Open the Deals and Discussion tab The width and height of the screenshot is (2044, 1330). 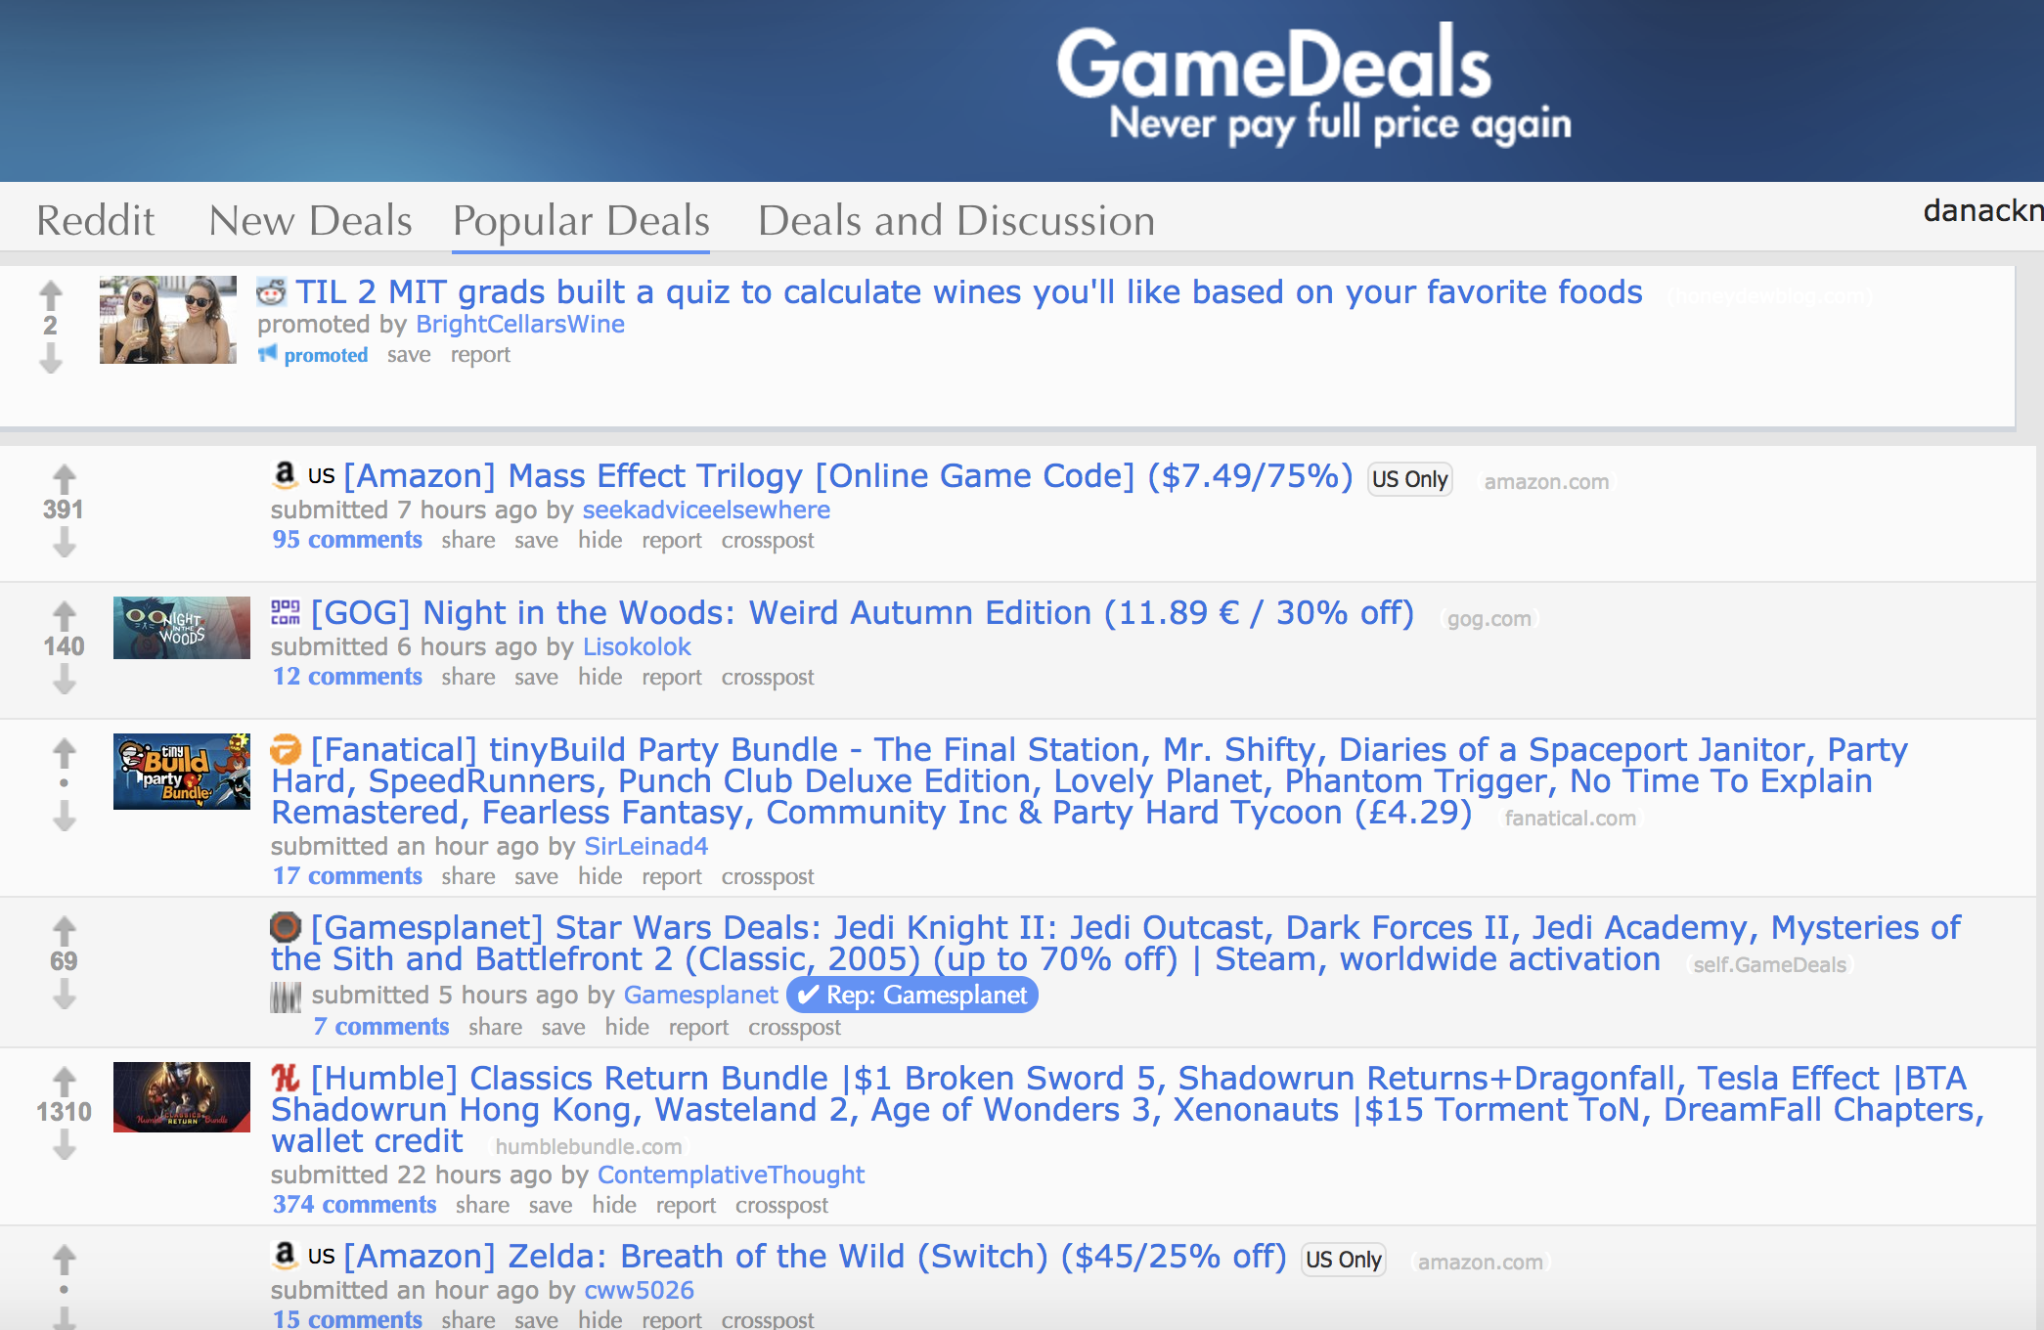click(x=956, y=220)
